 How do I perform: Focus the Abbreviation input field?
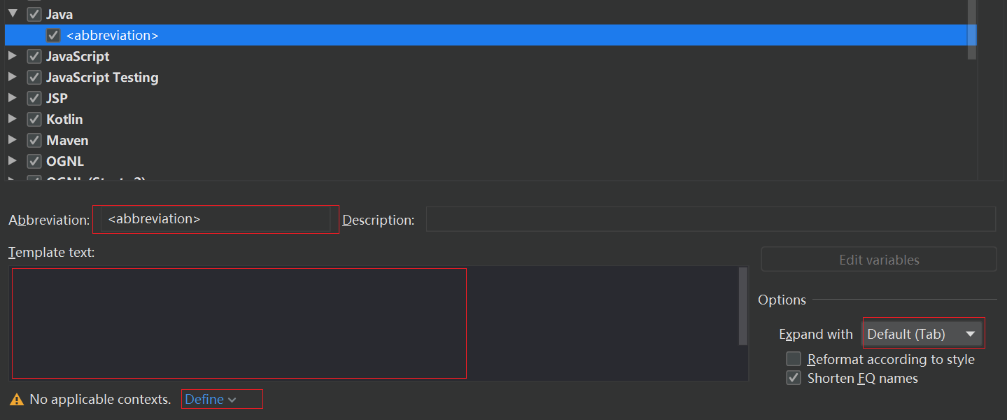pos(216,219)
